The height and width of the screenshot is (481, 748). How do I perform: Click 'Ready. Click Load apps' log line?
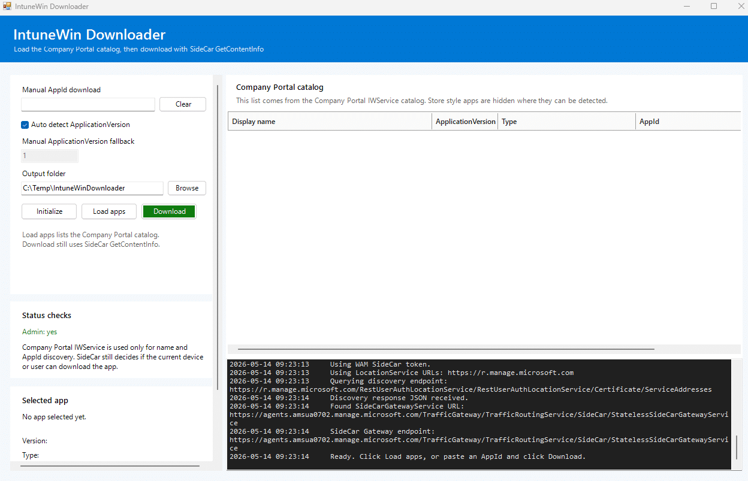tap(408, 456)
